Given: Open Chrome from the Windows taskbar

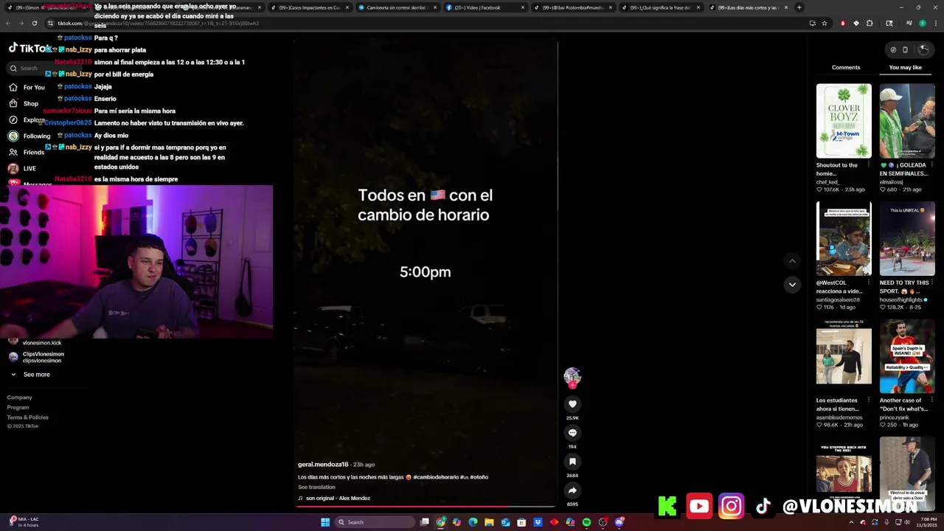Looking at the screenshot, I should (x=440, y=522).
